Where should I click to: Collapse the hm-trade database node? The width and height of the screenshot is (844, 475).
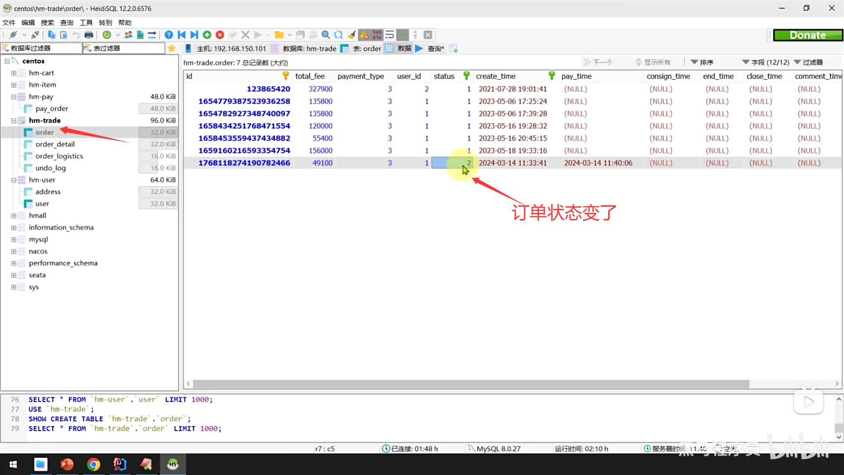tap(14, 121)
